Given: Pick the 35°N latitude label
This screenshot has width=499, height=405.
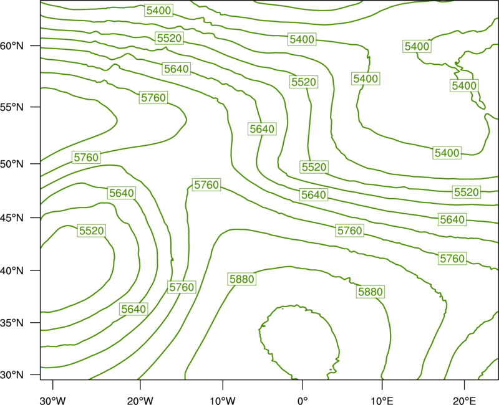Looking at the screenshot, I should coord(12,323).
